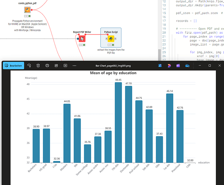Select the Python Script node
Image resolution: width=224 pixels, height=185 pixels.
pos(110,39)
